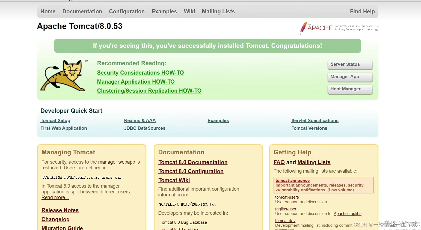This screenshot has height=230, width=421.
Task: Click the Developer Quick Start heading
Action: (x=71, y=111)
